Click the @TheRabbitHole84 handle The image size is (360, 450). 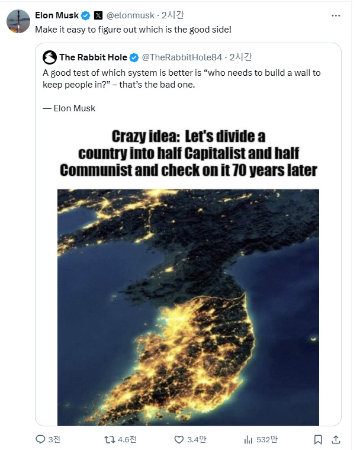(182, 57)
